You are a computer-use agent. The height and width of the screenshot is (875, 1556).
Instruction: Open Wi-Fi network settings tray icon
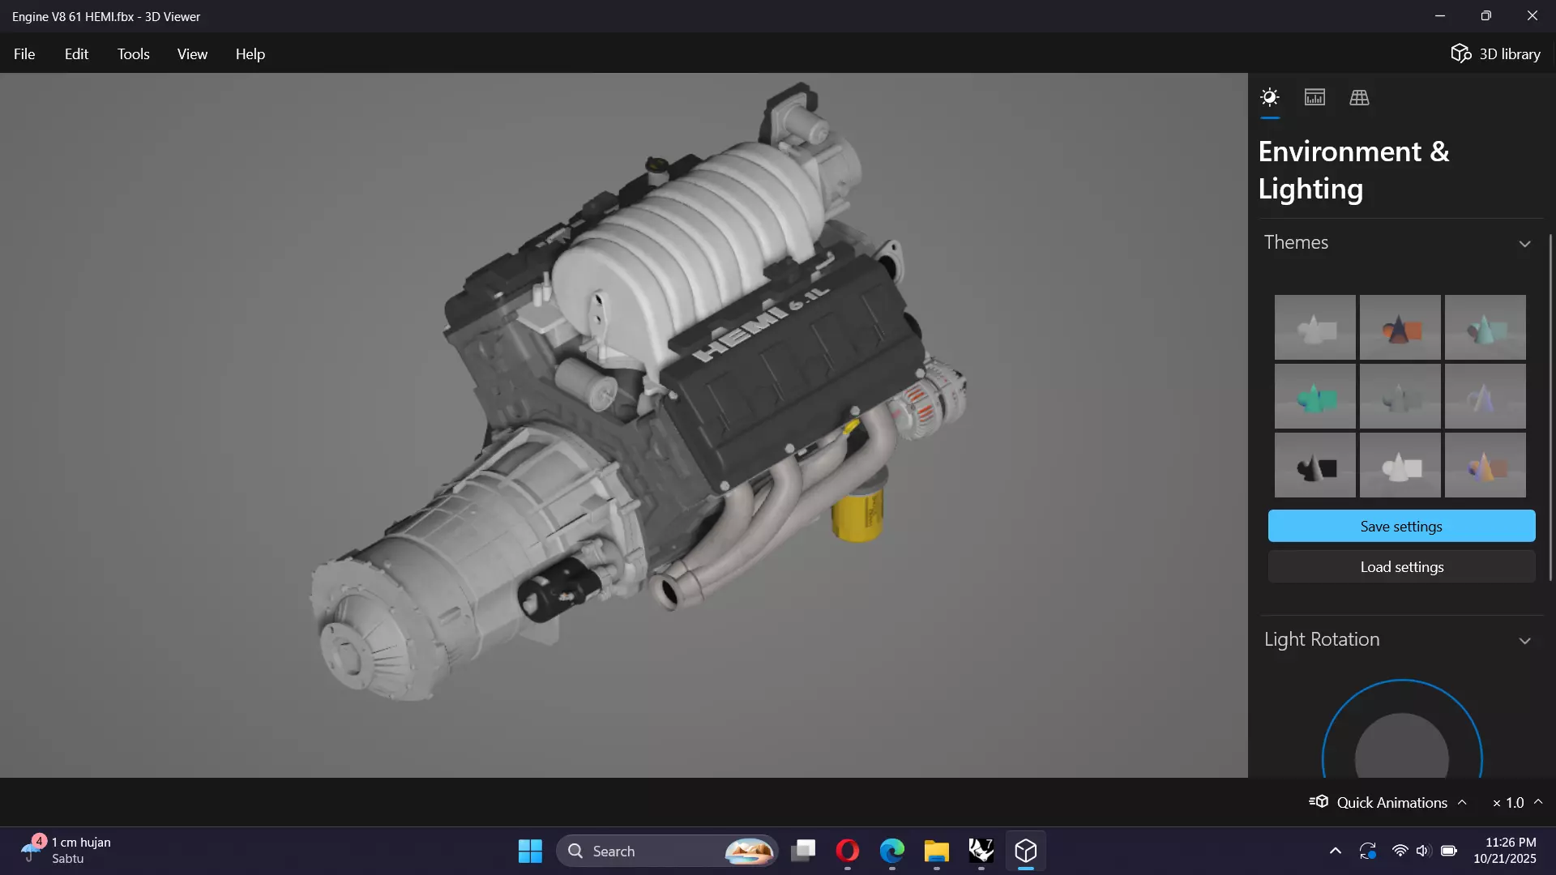[1400, 851]
